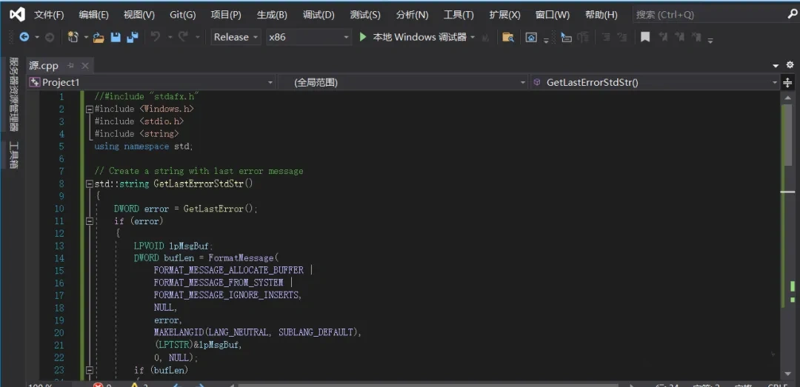Open the 项目(P) menu

[226, 15]
